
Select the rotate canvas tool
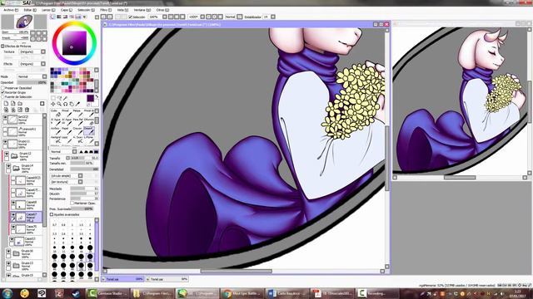pos(65,104)
